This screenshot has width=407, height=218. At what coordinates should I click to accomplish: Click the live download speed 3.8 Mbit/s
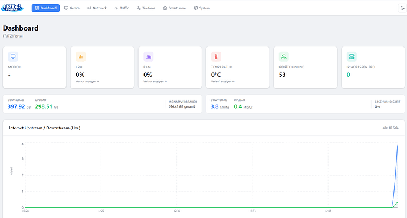point(220,106)
